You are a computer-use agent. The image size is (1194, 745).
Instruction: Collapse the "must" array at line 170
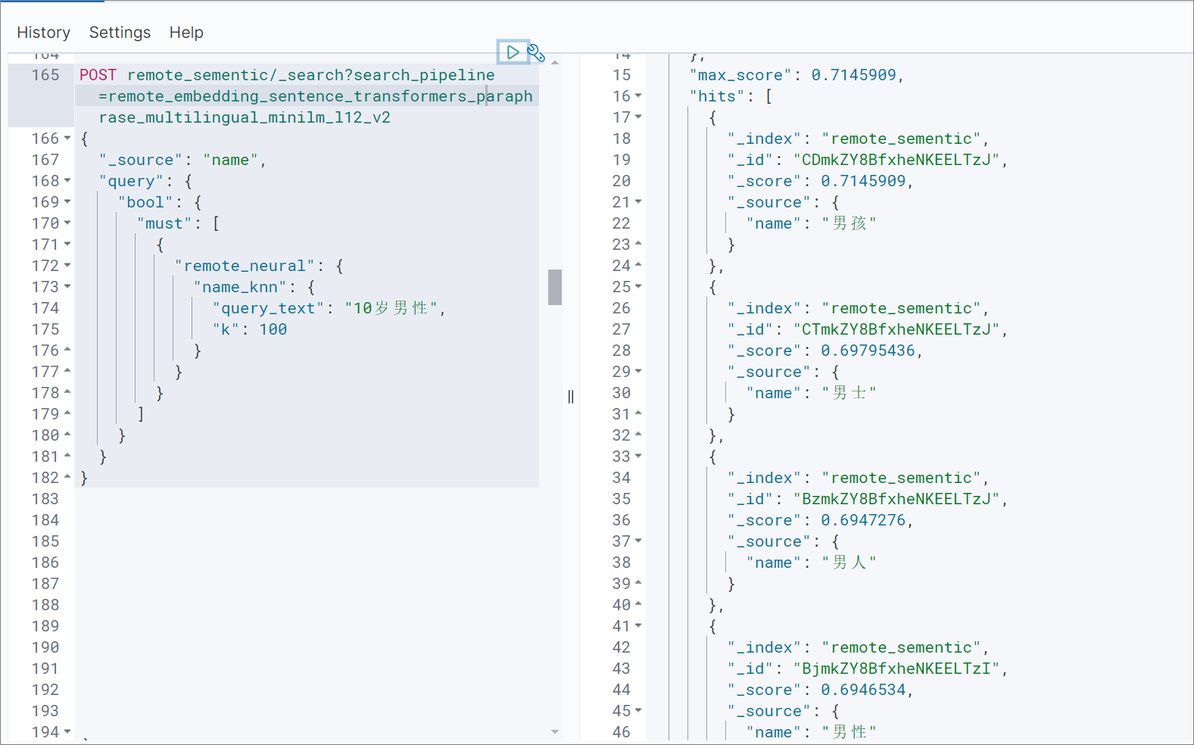tap(67, 223)
